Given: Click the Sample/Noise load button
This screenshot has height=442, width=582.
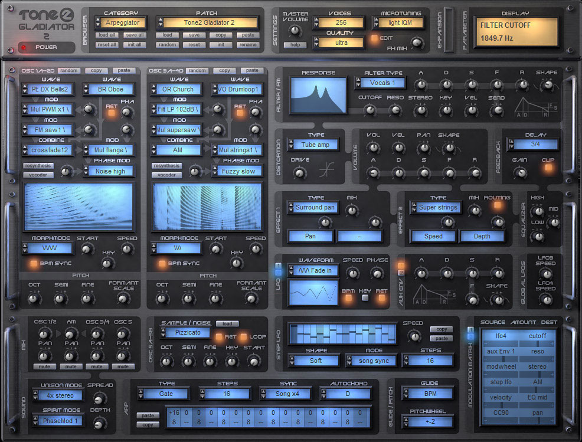Looking at the screenshot, I should click(x=227, y=323).
